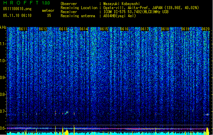Click the 'meteor' label
Screen dimensions: 213x135
pos(48,10)
